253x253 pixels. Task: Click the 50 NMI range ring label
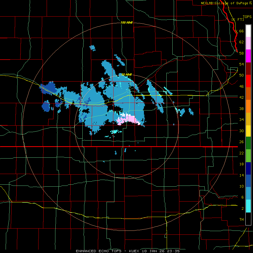click(x=126, y=74)
